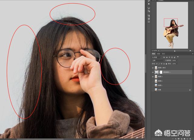Lock artboard nesting icon
194x140 pixels.
164,64
